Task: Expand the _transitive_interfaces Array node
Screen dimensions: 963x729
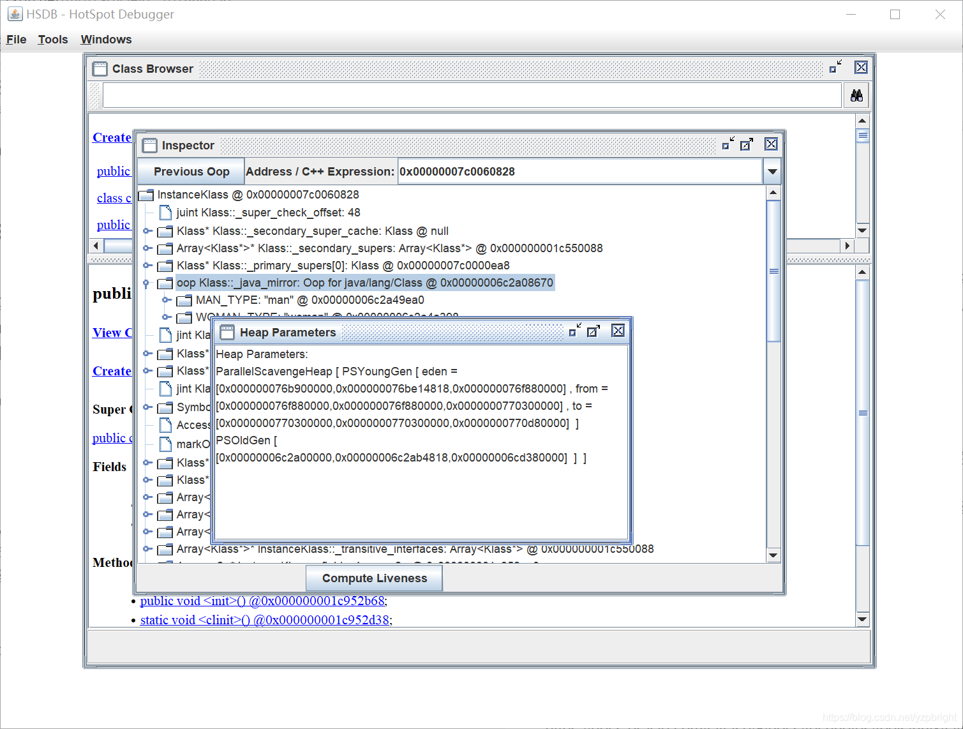Action: pyautogui.click(x=147, y=549)
